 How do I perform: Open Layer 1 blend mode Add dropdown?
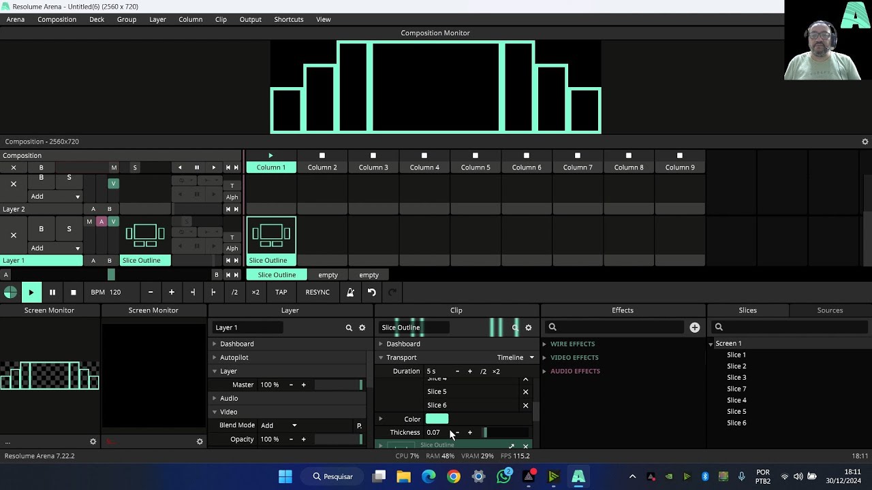pyautogui.click(x=56, y=248)
